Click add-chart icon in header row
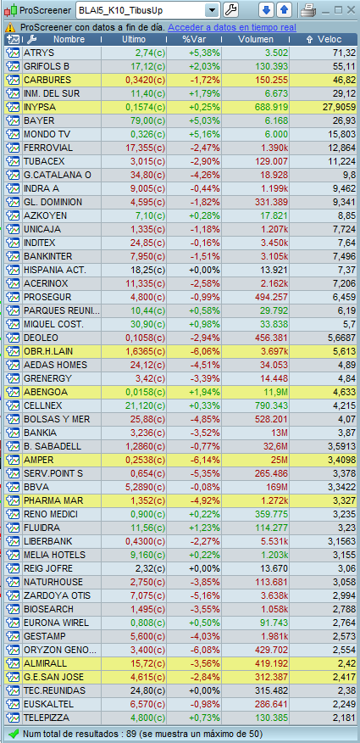This screenshot has width=360, height=743. [x=14, y=39]
